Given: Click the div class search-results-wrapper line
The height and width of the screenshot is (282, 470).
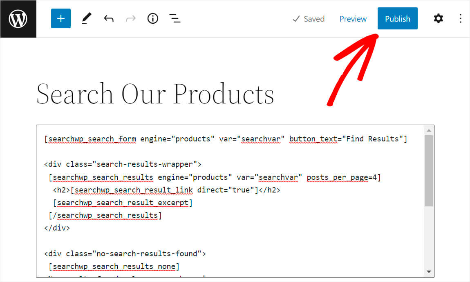Looking at the screenshot, I should pyautogui.click(x=123, y=164).
